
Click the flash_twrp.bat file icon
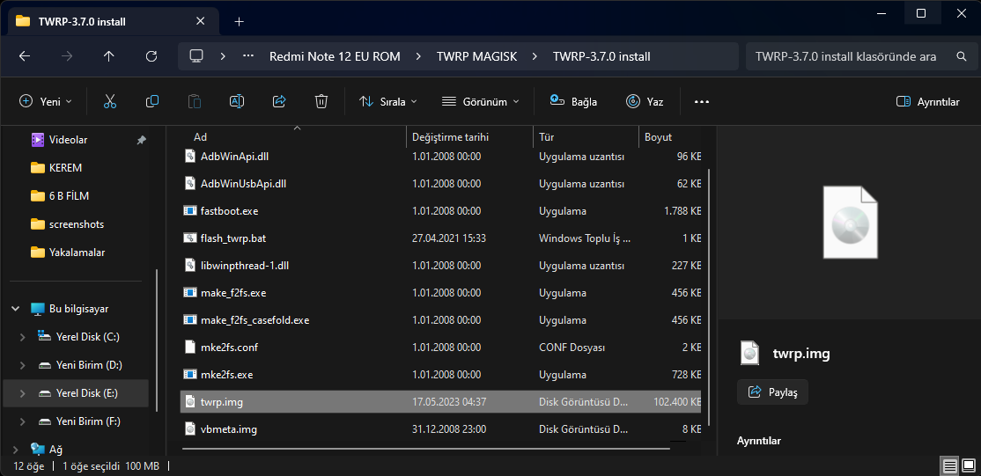(190, 238)
